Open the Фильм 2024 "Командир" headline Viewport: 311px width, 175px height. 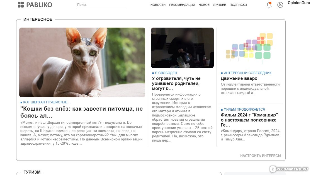249,120
